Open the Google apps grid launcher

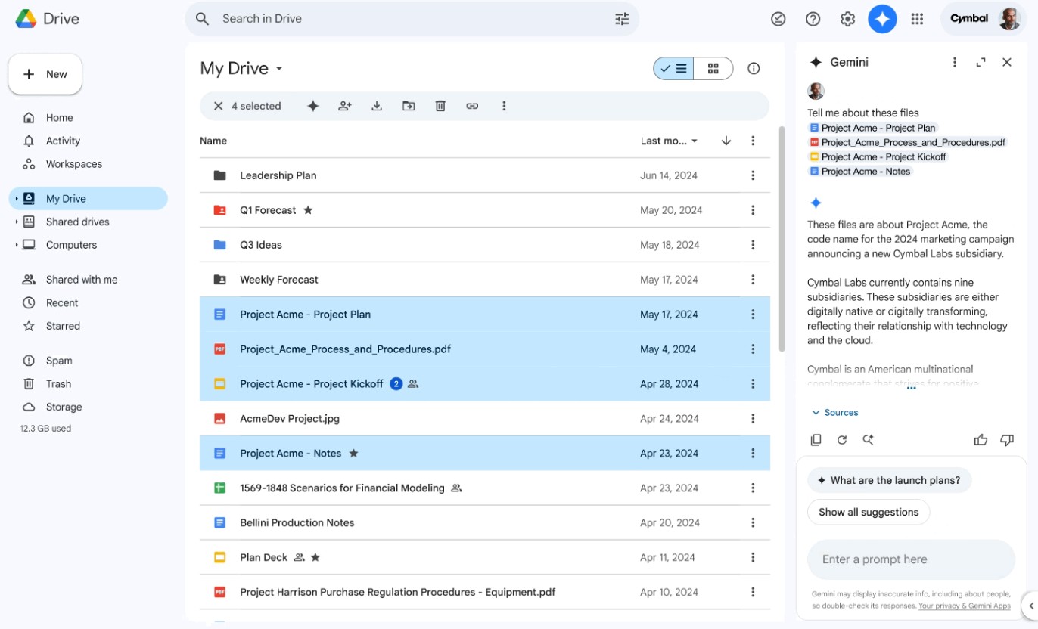pos(917,19)
